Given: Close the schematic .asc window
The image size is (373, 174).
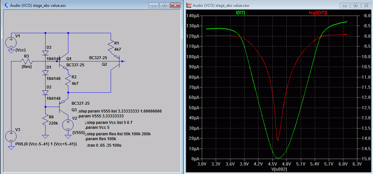Looking at the screenshot, I should (175, 5).
